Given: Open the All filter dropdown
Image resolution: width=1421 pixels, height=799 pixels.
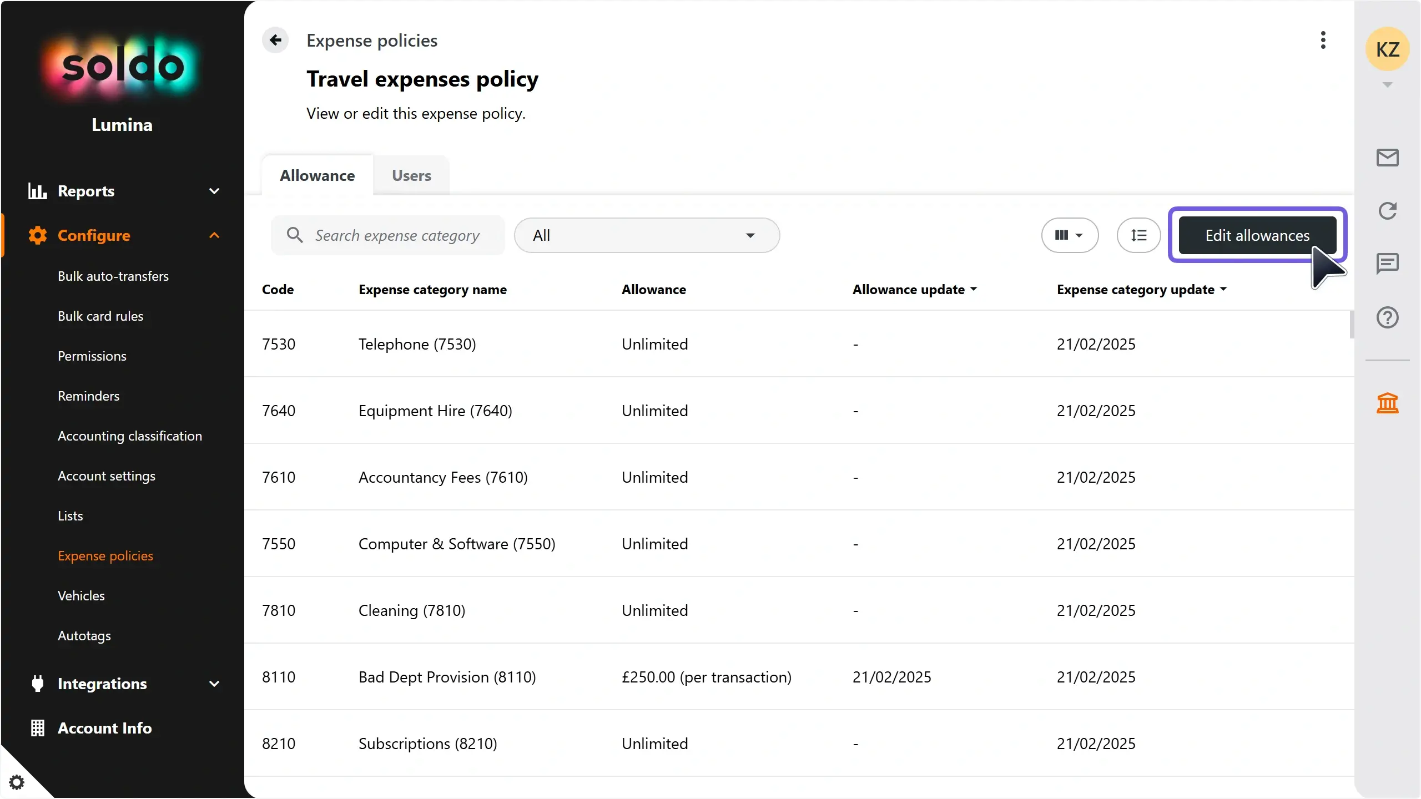Looking at the screenshot, I should click(647, 235).
